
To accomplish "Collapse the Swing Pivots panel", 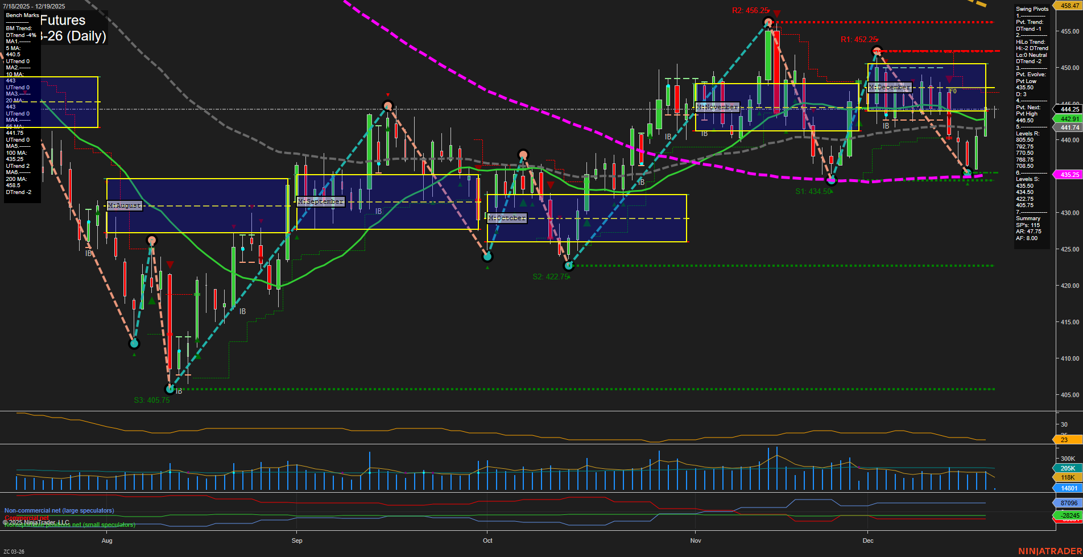I will (1031, 9).
